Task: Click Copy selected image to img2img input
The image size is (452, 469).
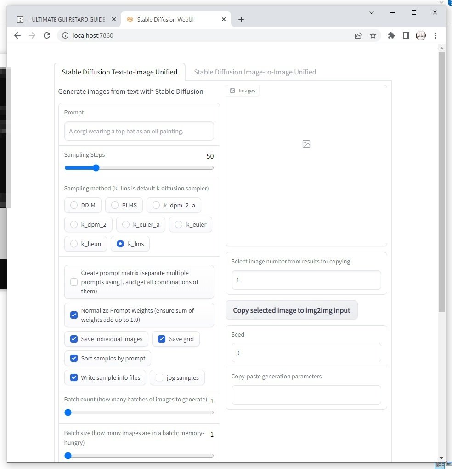Action: pos(292,310)
